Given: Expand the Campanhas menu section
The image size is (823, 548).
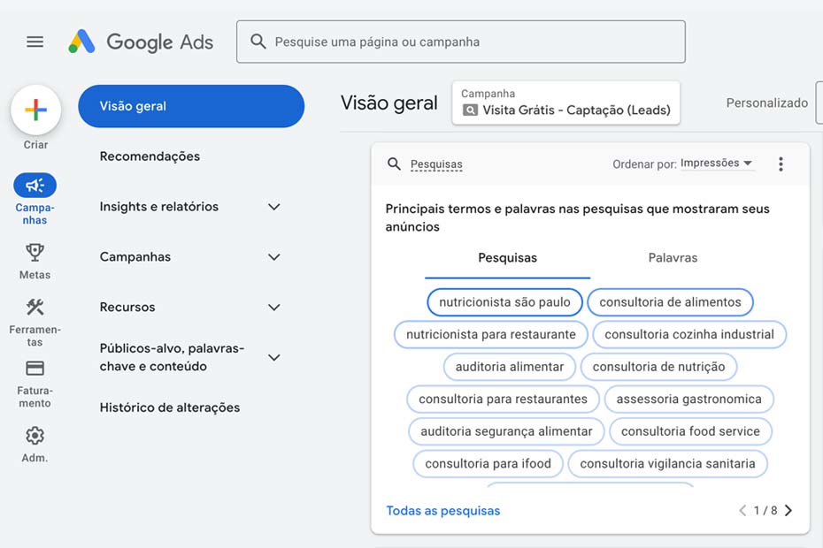Looking at the screenshot, I should click(274, 257).
